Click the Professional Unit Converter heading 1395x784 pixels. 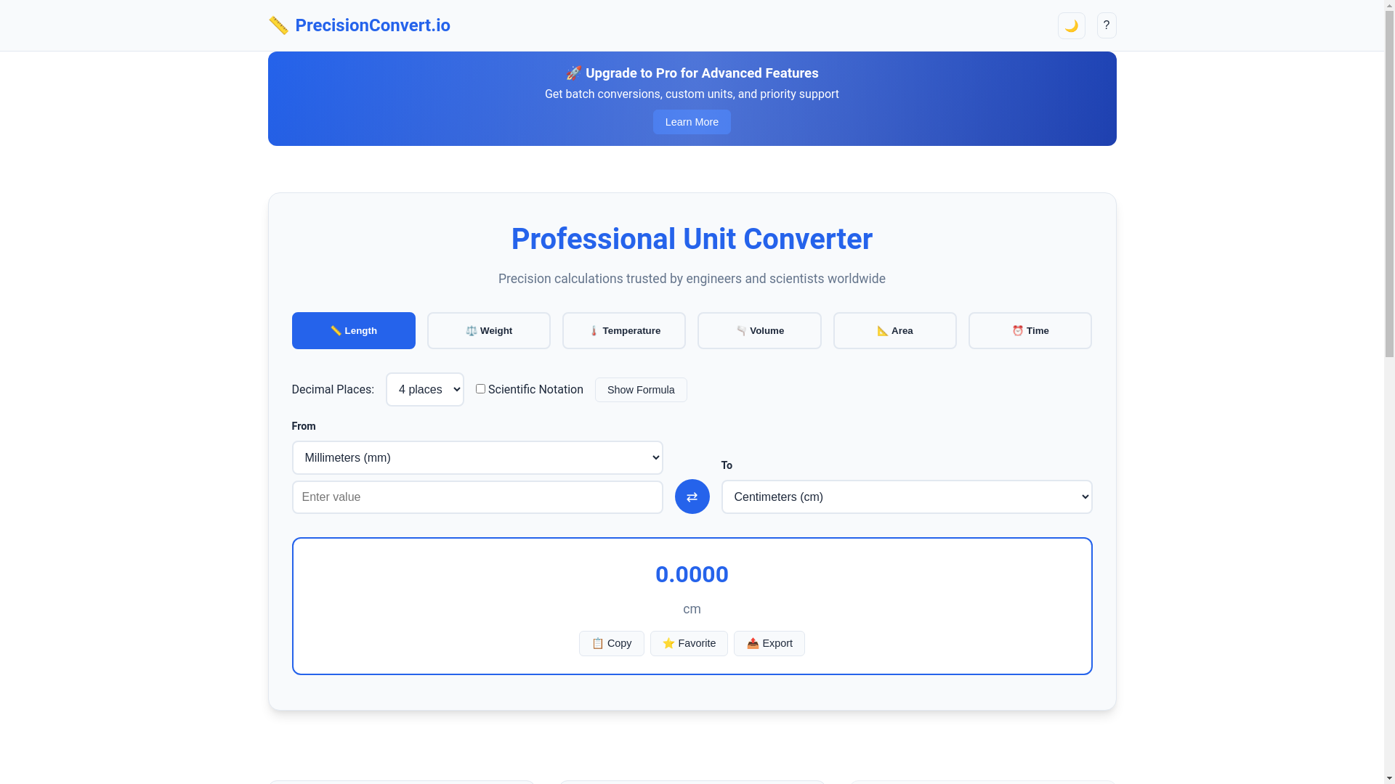[692, 239]
